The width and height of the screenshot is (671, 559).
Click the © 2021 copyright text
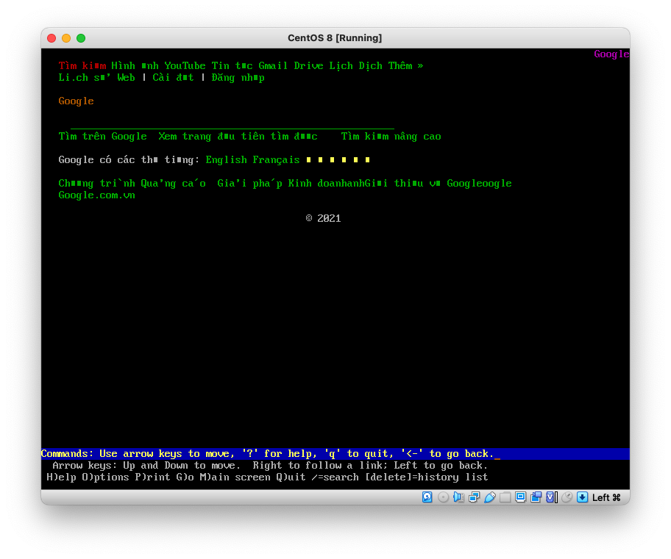(x=324, y=219)
